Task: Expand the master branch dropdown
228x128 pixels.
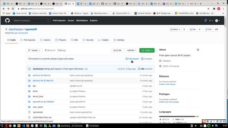Action: coord(34,50)
